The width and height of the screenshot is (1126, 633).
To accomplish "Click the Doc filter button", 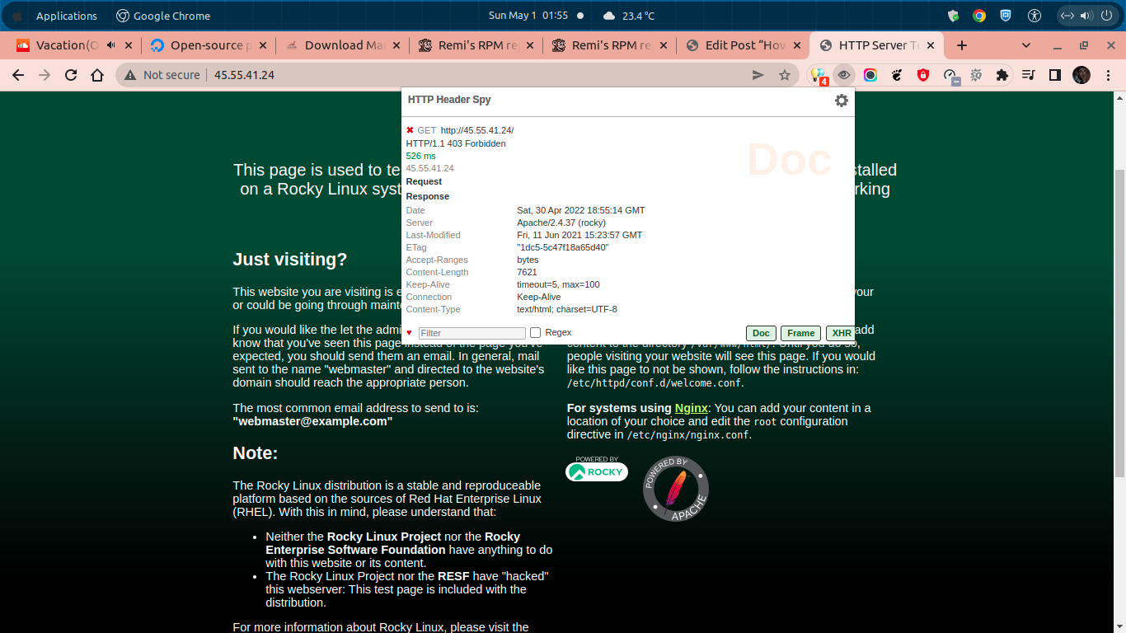I will pyautogui.click(x=761, y=333).
